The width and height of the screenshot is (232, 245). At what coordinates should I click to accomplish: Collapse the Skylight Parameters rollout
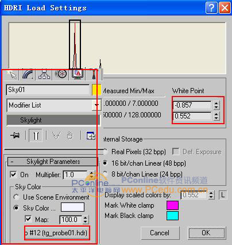click(x=53, y=162)
